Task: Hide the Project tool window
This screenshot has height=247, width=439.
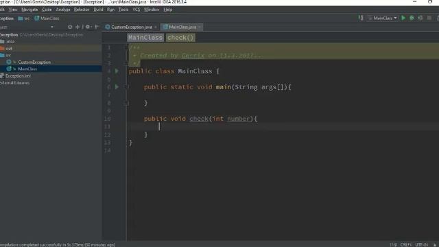Action: [97, 27]
